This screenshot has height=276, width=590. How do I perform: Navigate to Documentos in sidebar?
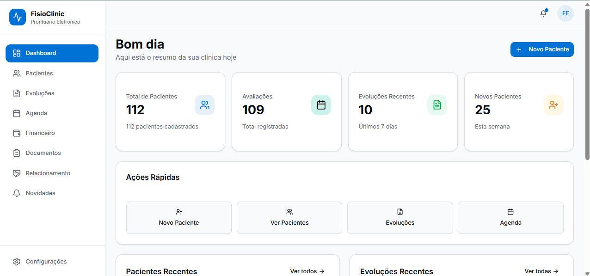[x=52, y=153]
